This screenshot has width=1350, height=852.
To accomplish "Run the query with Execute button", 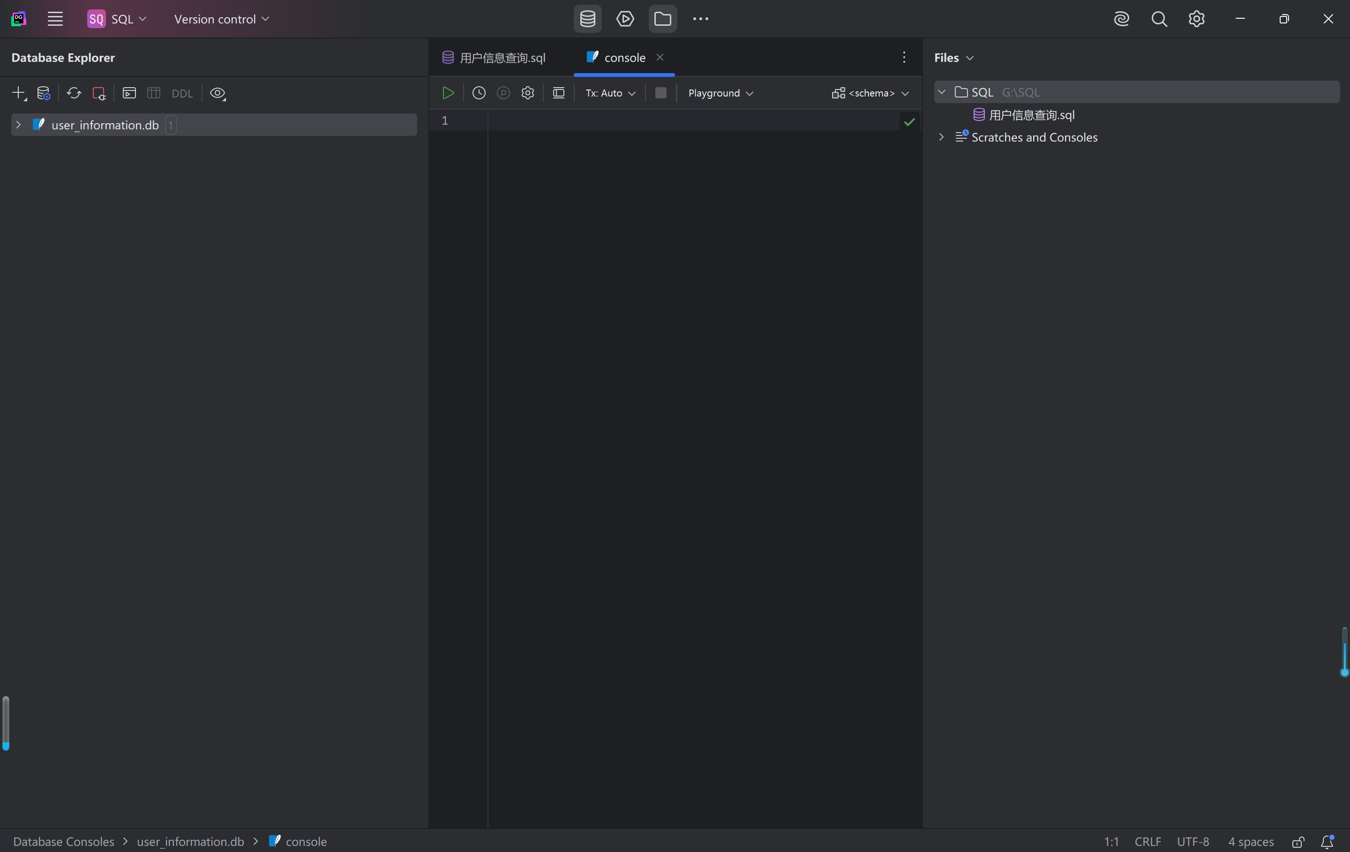I will tap(448, 93).
